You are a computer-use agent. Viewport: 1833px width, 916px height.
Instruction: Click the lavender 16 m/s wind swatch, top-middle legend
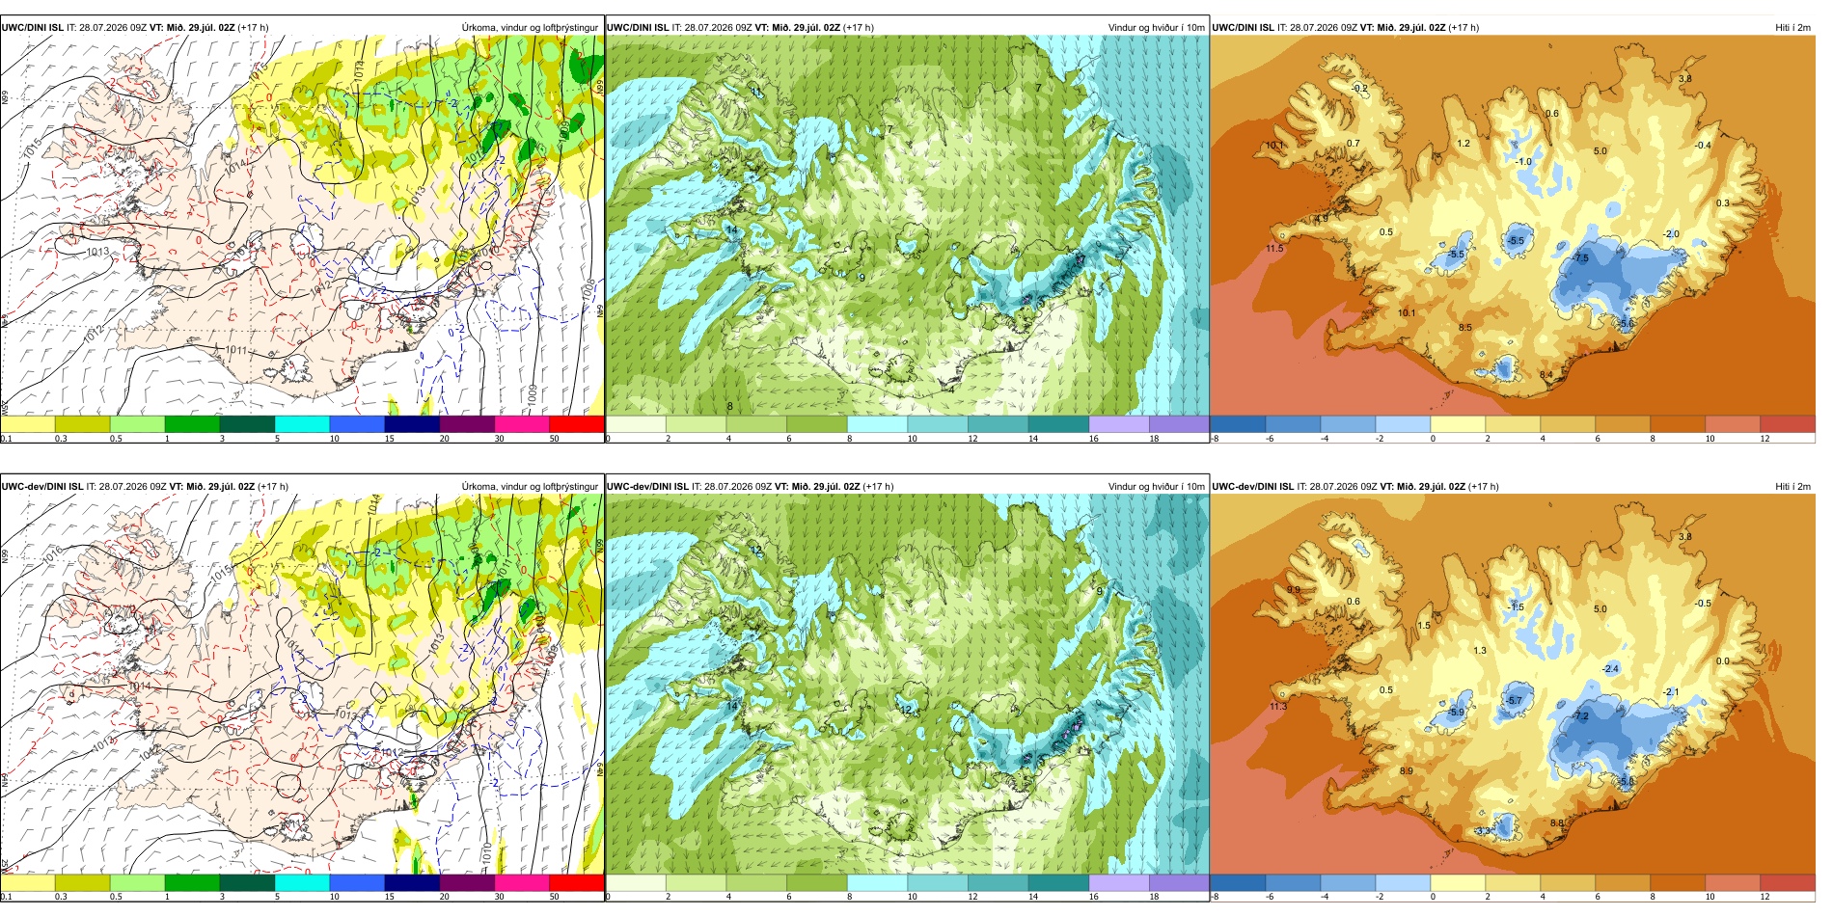pos(1118,424)
